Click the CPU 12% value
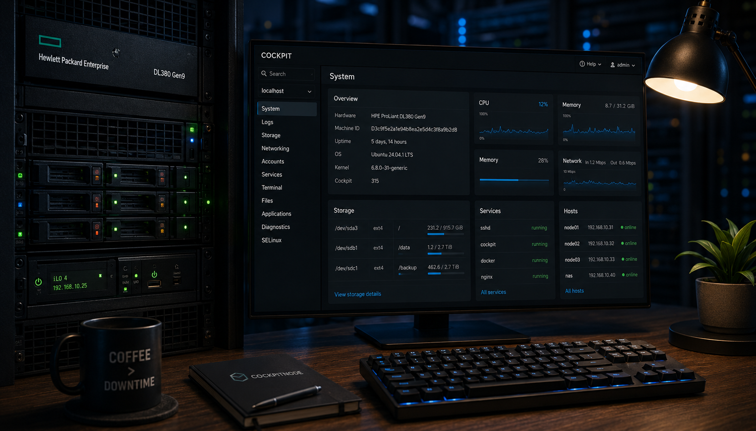756x431 pixels. (543, 104)
